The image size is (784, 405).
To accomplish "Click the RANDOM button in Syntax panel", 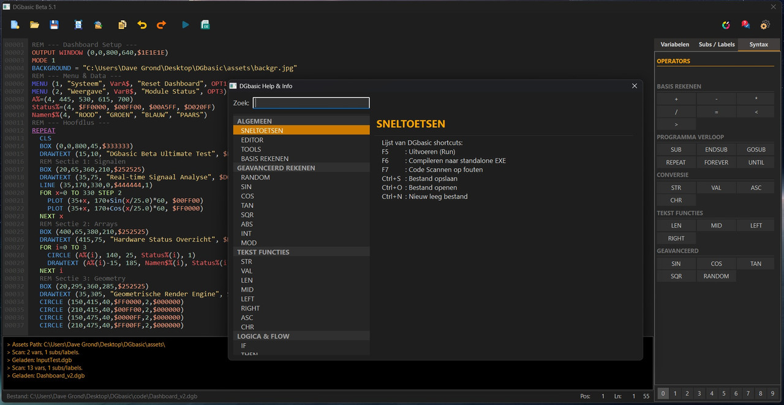I will (x=716, y=277).
